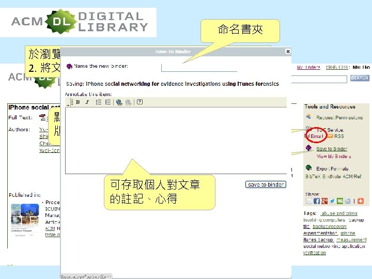The width and height of the screenshot is (372, 279).
Task: Click editor toolbar drag handle
Action: click(72, 102)
